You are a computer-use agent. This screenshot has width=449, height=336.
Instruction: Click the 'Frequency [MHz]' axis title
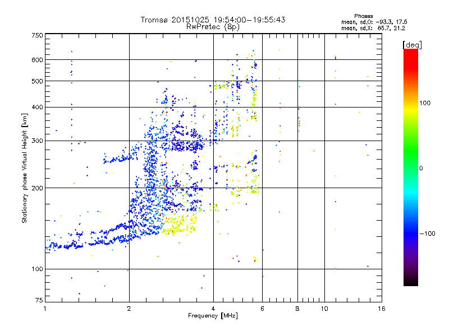coord(213,316)
